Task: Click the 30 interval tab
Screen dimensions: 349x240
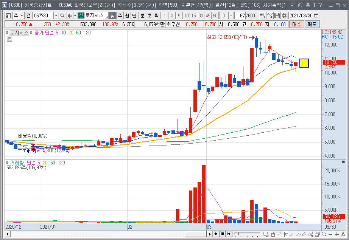Action: (201, 15)
